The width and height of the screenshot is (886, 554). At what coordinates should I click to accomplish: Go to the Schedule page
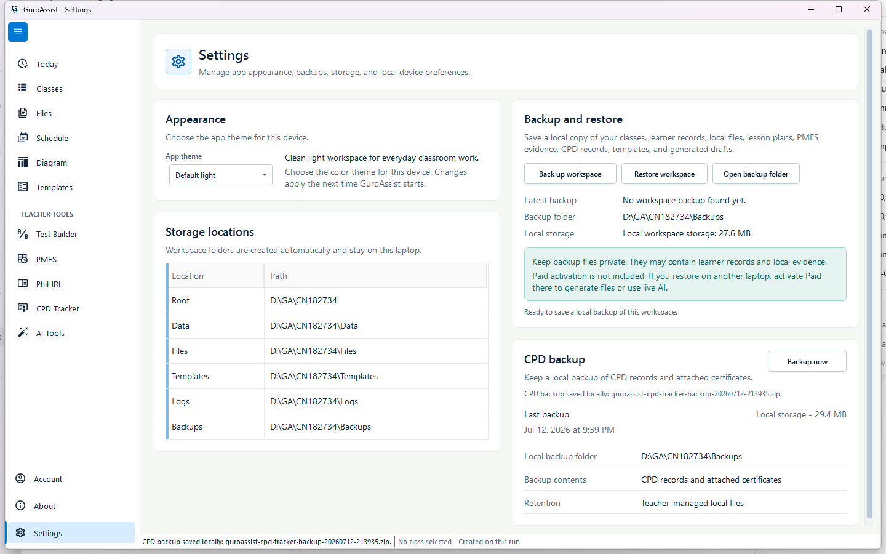pyautogui.click(x=52, y=138)
